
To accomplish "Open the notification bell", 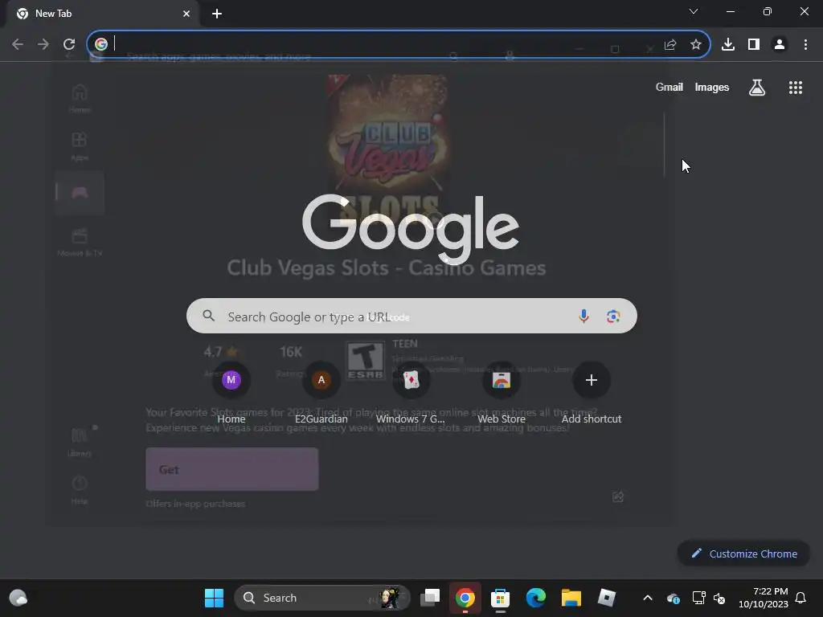I will tap(800, 598).
